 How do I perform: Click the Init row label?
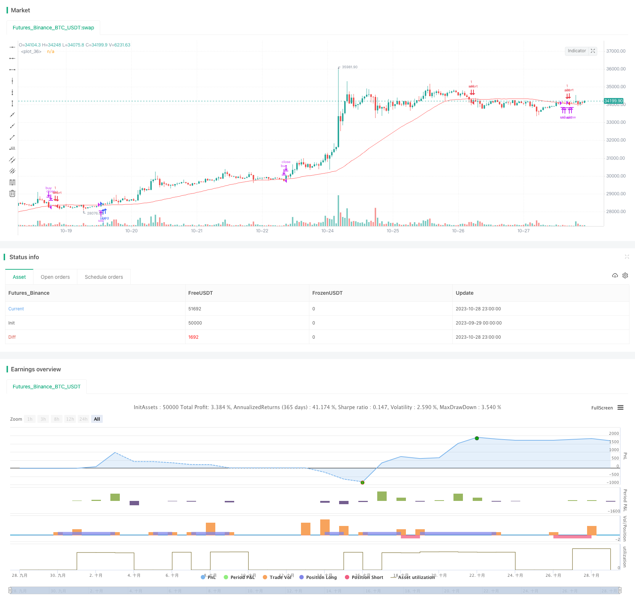(12, 323)
